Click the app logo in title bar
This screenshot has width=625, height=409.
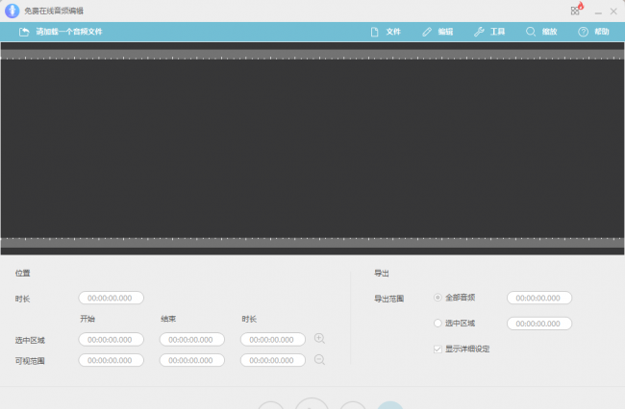pyautogui.click(x=12, y=11)
